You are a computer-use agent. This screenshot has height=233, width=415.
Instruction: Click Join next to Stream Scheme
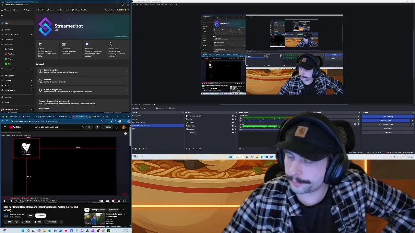pos(30,216)
